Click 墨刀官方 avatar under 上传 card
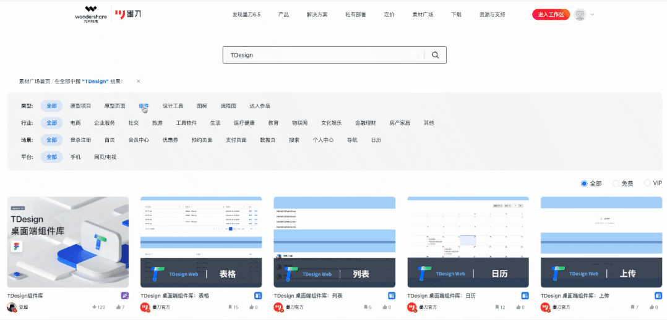Image resolution: width=667 pixels, height=320 pixels. [x=546, y=307]
